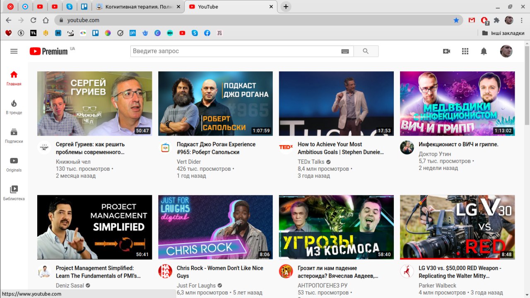This screenshot has height=298, width=530.
Task: Open the Trello bookmark in bookmarks bar
Action: click(x=95, y=33)
